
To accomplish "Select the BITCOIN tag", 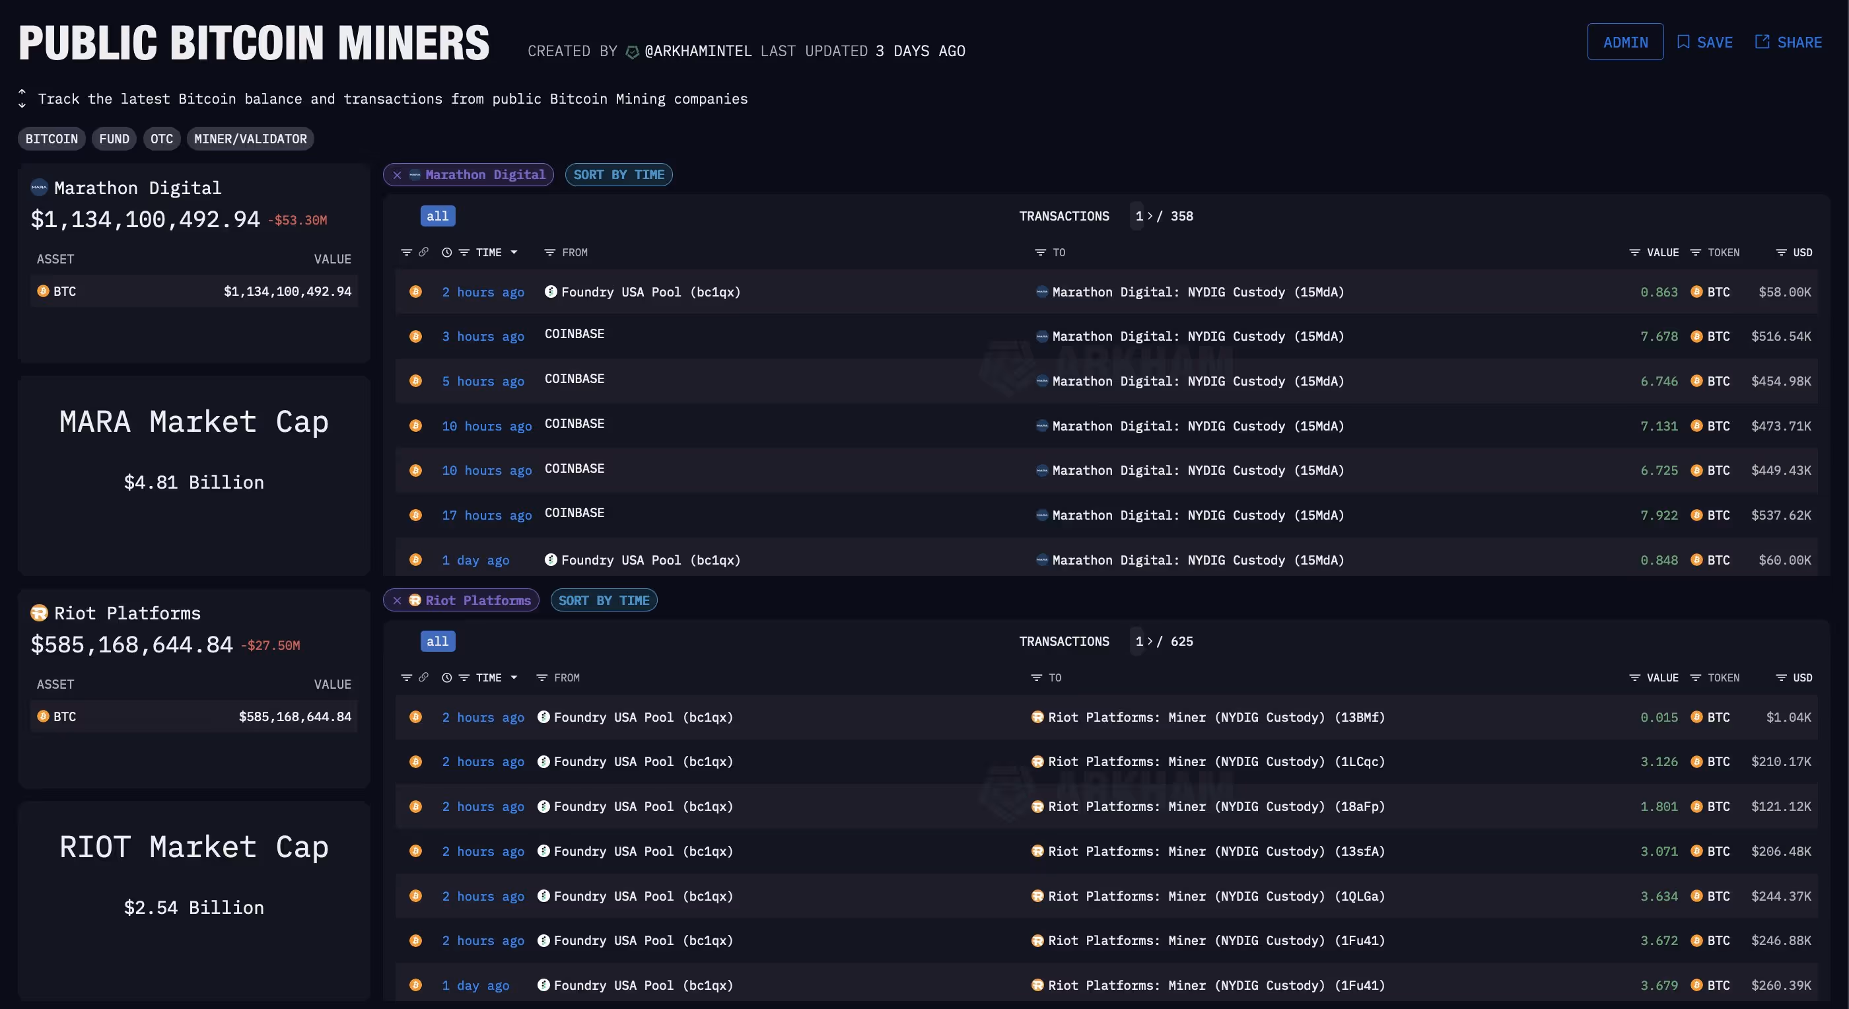I will 52,139.
